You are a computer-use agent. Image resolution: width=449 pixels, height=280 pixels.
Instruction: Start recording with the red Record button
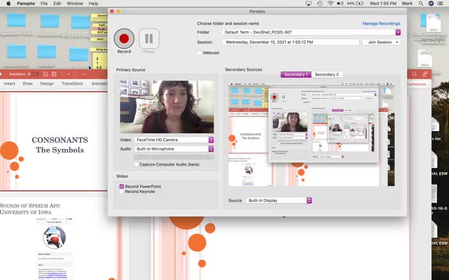(x=124, y=38)
